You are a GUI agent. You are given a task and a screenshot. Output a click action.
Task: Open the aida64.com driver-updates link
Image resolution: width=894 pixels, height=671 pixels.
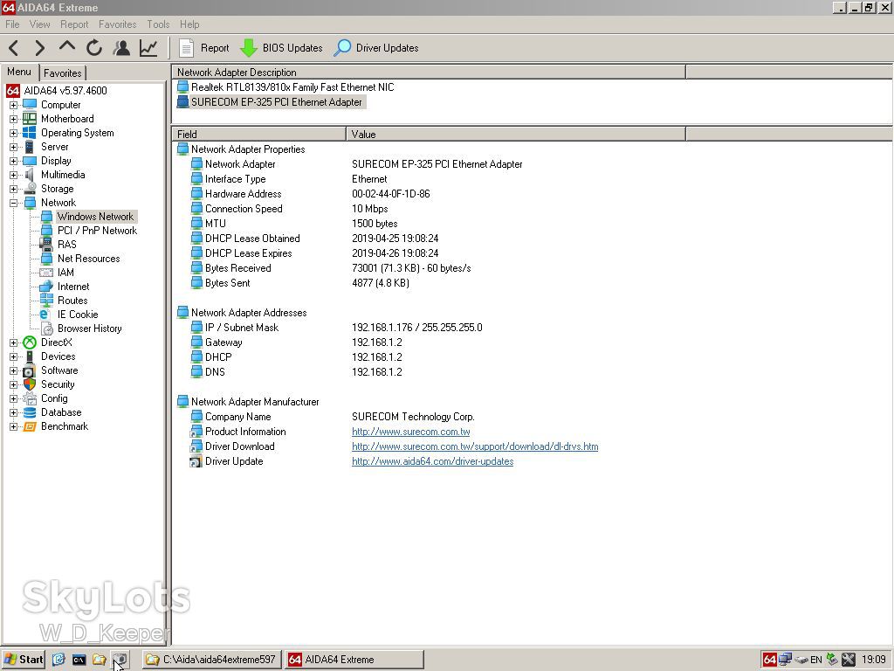pyautogui.click(x=432, y=461)
